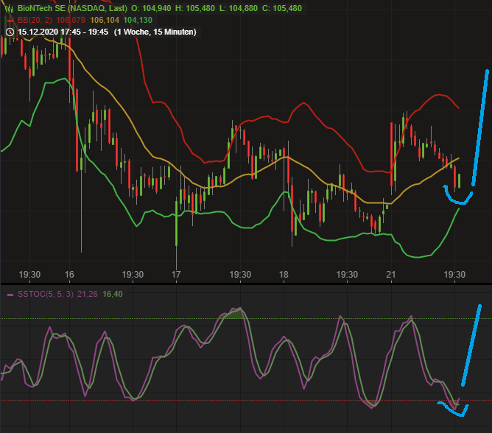Click the BioNTech SE (NASDAQ, Last) title

click(x=72, y=9)
